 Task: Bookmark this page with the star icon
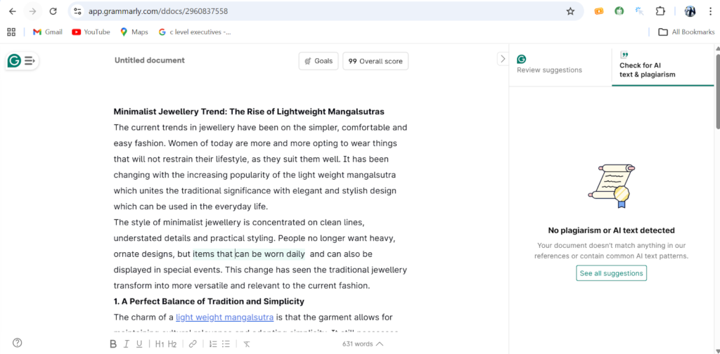pyautogui.click(x=570, y=11)
